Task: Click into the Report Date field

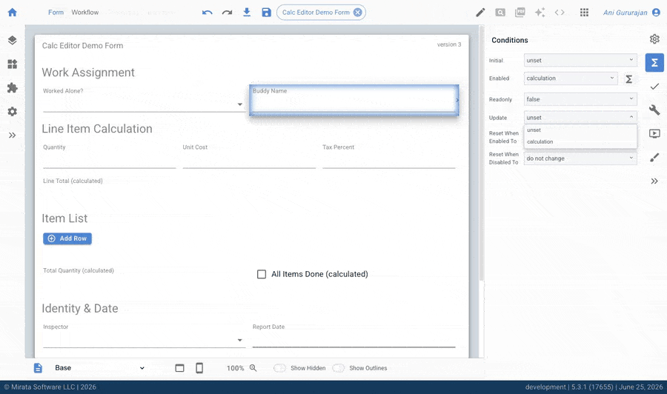Action: click(354, 340)
